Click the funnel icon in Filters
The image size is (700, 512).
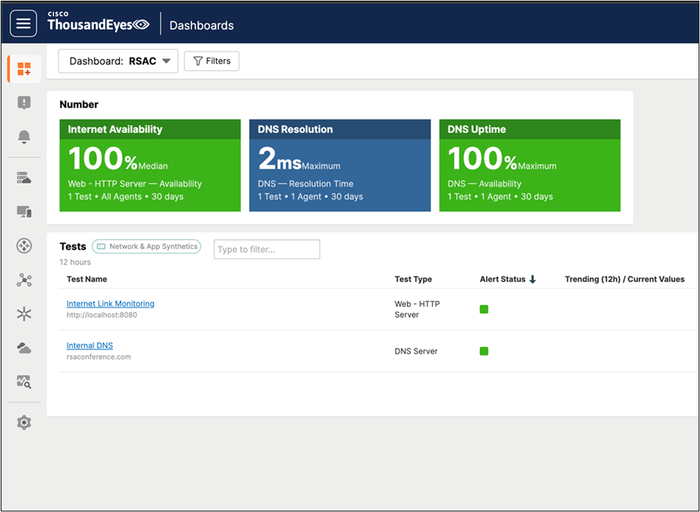[x=198, y=61]
